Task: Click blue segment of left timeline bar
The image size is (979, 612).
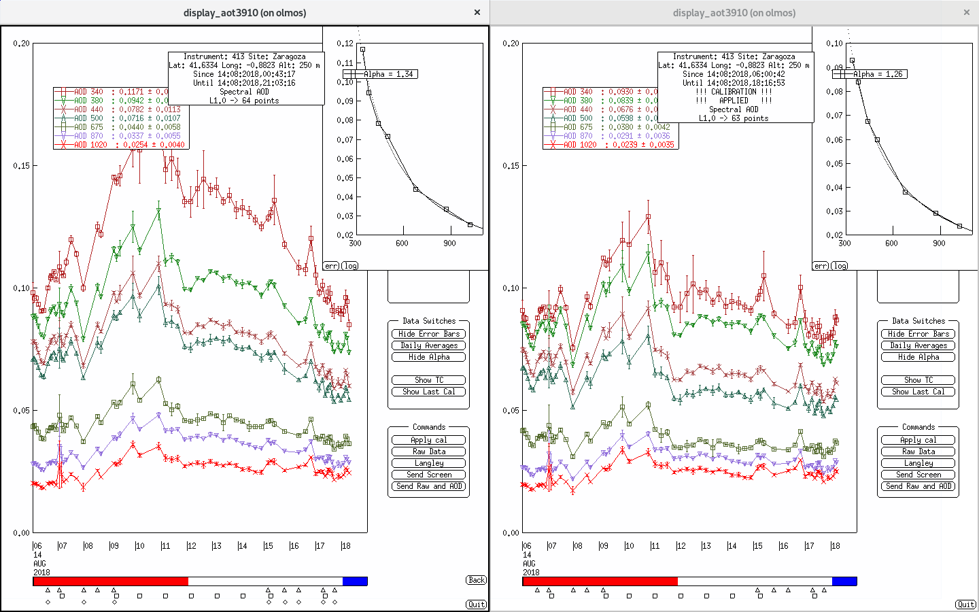Action: pyautogui.click(x=355, y=581)
